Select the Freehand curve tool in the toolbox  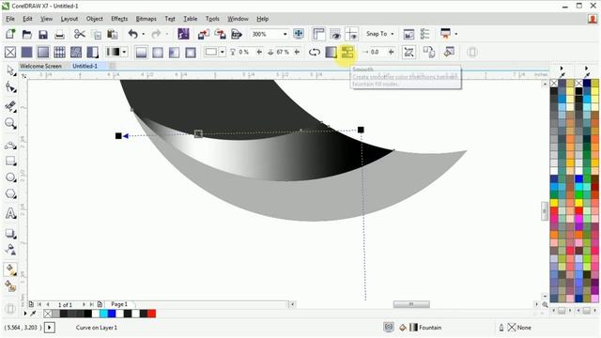(10, 146)
